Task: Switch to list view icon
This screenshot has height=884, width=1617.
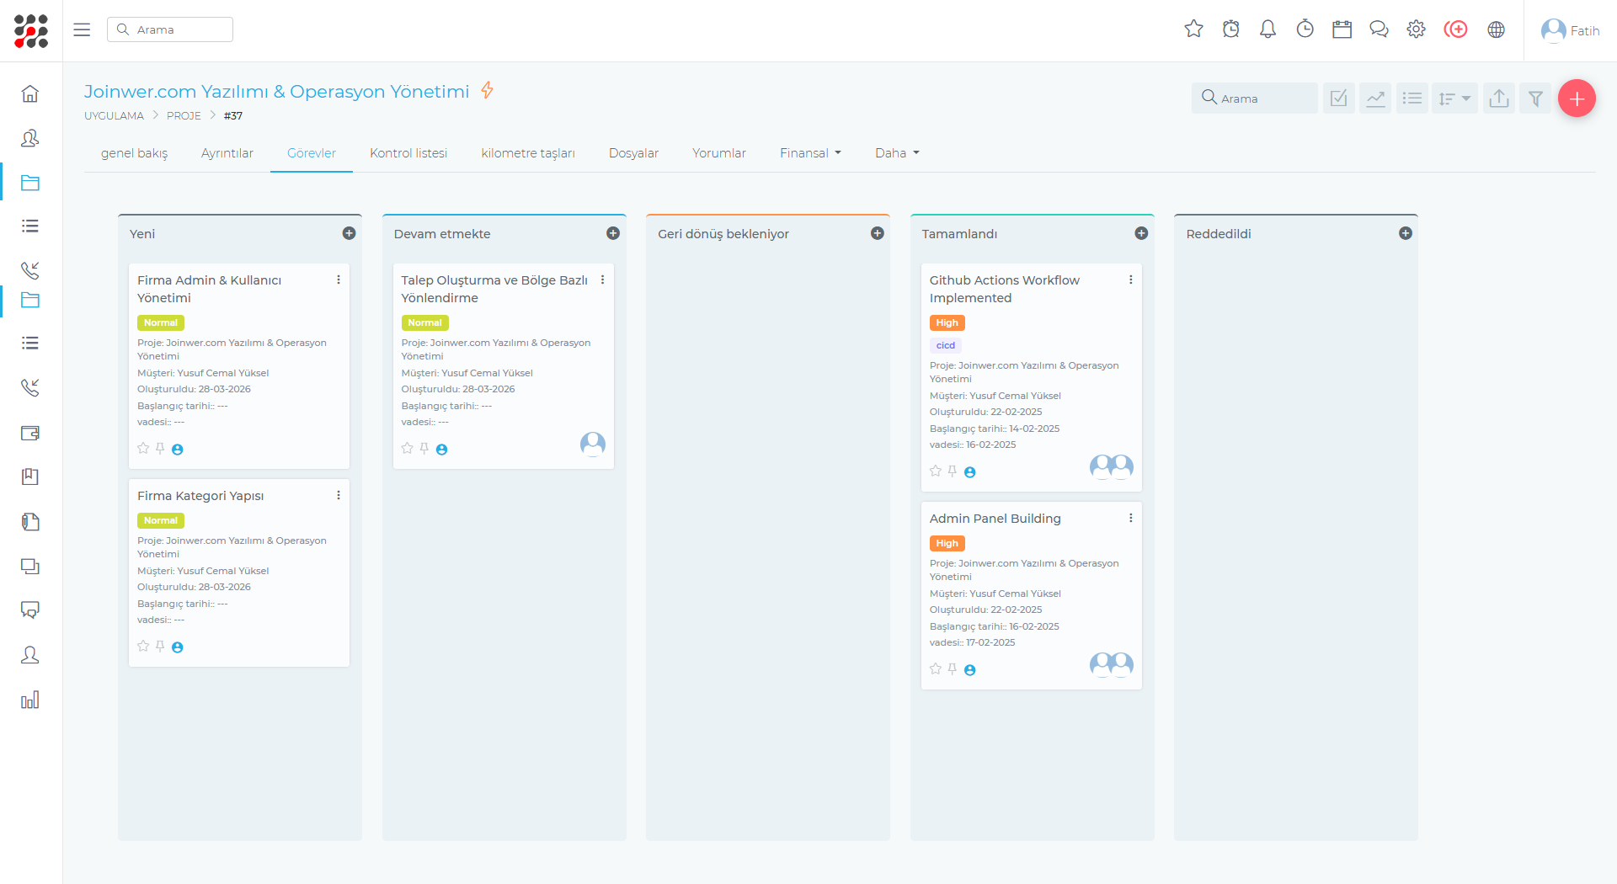Action: (x=1412, y=99)
